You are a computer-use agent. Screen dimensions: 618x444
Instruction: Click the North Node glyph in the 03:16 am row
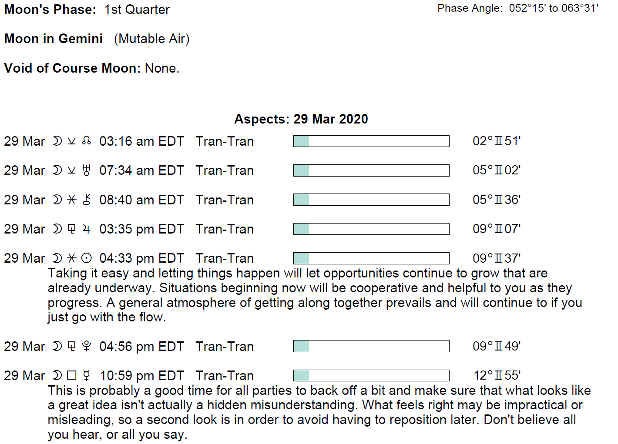(86, 141)
